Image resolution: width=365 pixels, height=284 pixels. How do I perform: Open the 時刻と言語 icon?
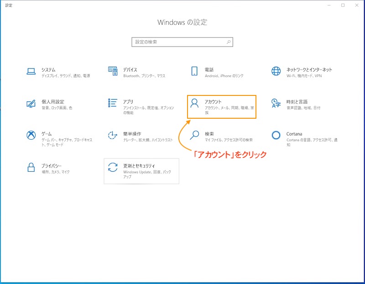[276, 103]
